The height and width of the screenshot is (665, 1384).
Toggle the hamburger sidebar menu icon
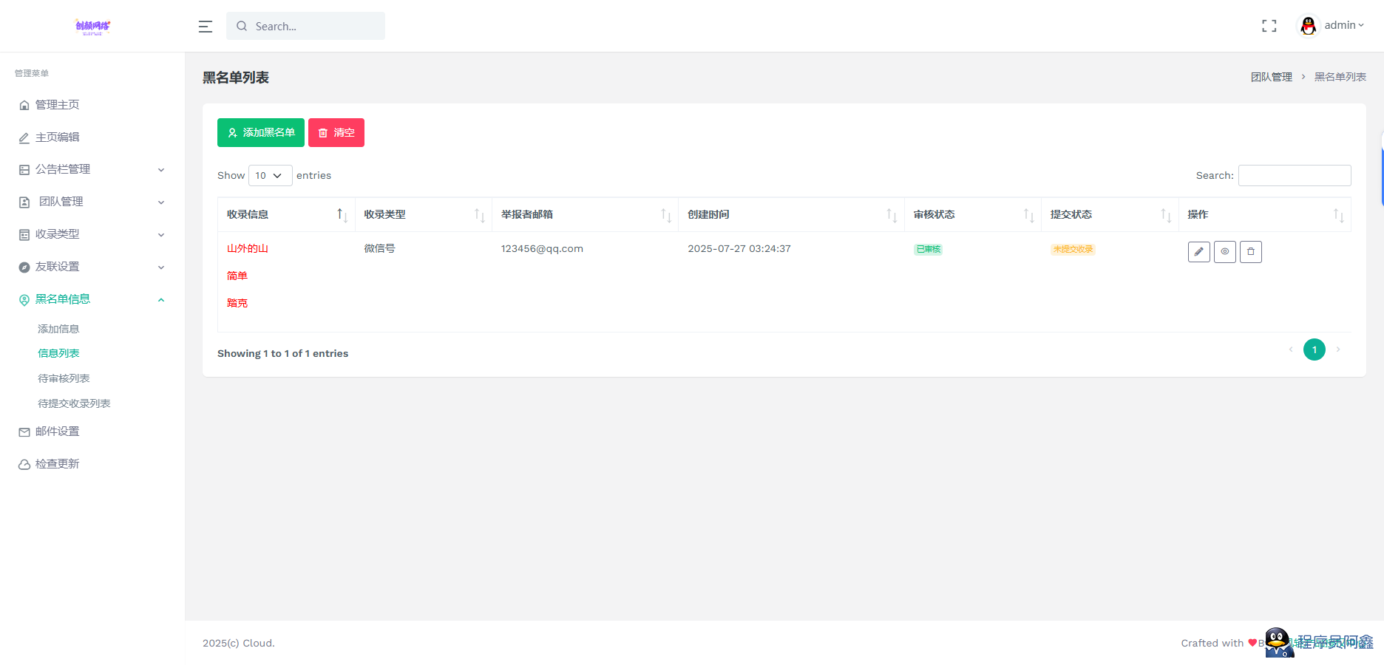(x=206, y=27)
